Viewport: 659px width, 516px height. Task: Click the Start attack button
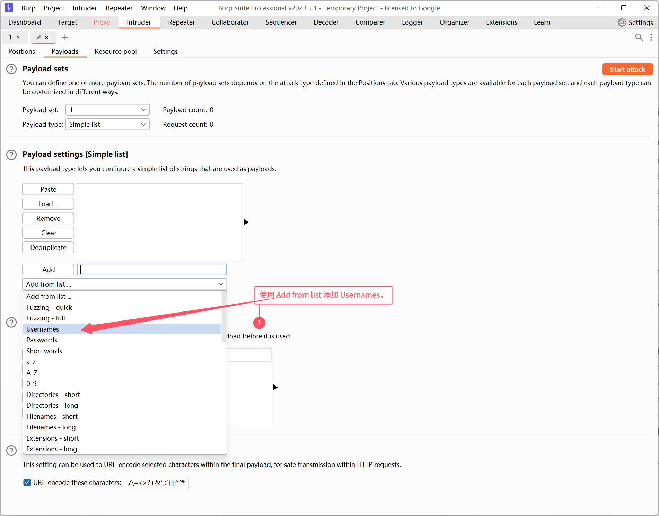pos(627,69)
